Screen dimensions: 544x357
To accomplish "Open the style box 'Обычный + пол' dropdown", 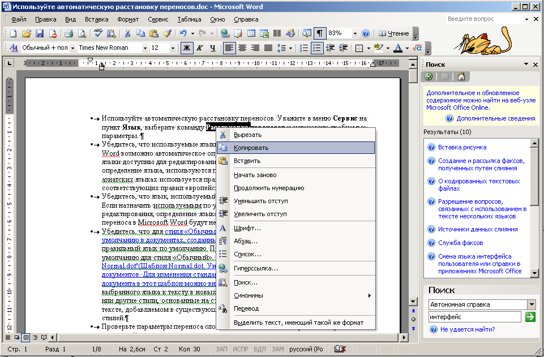I will (72, 48).
